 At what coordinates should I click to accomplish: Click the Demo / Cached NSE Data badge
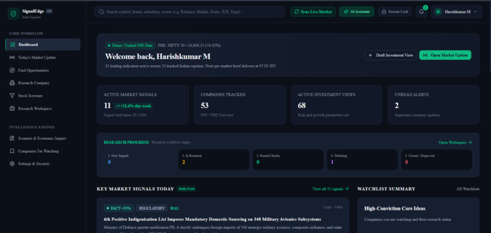pyautogui.click(x=130, y=46)
